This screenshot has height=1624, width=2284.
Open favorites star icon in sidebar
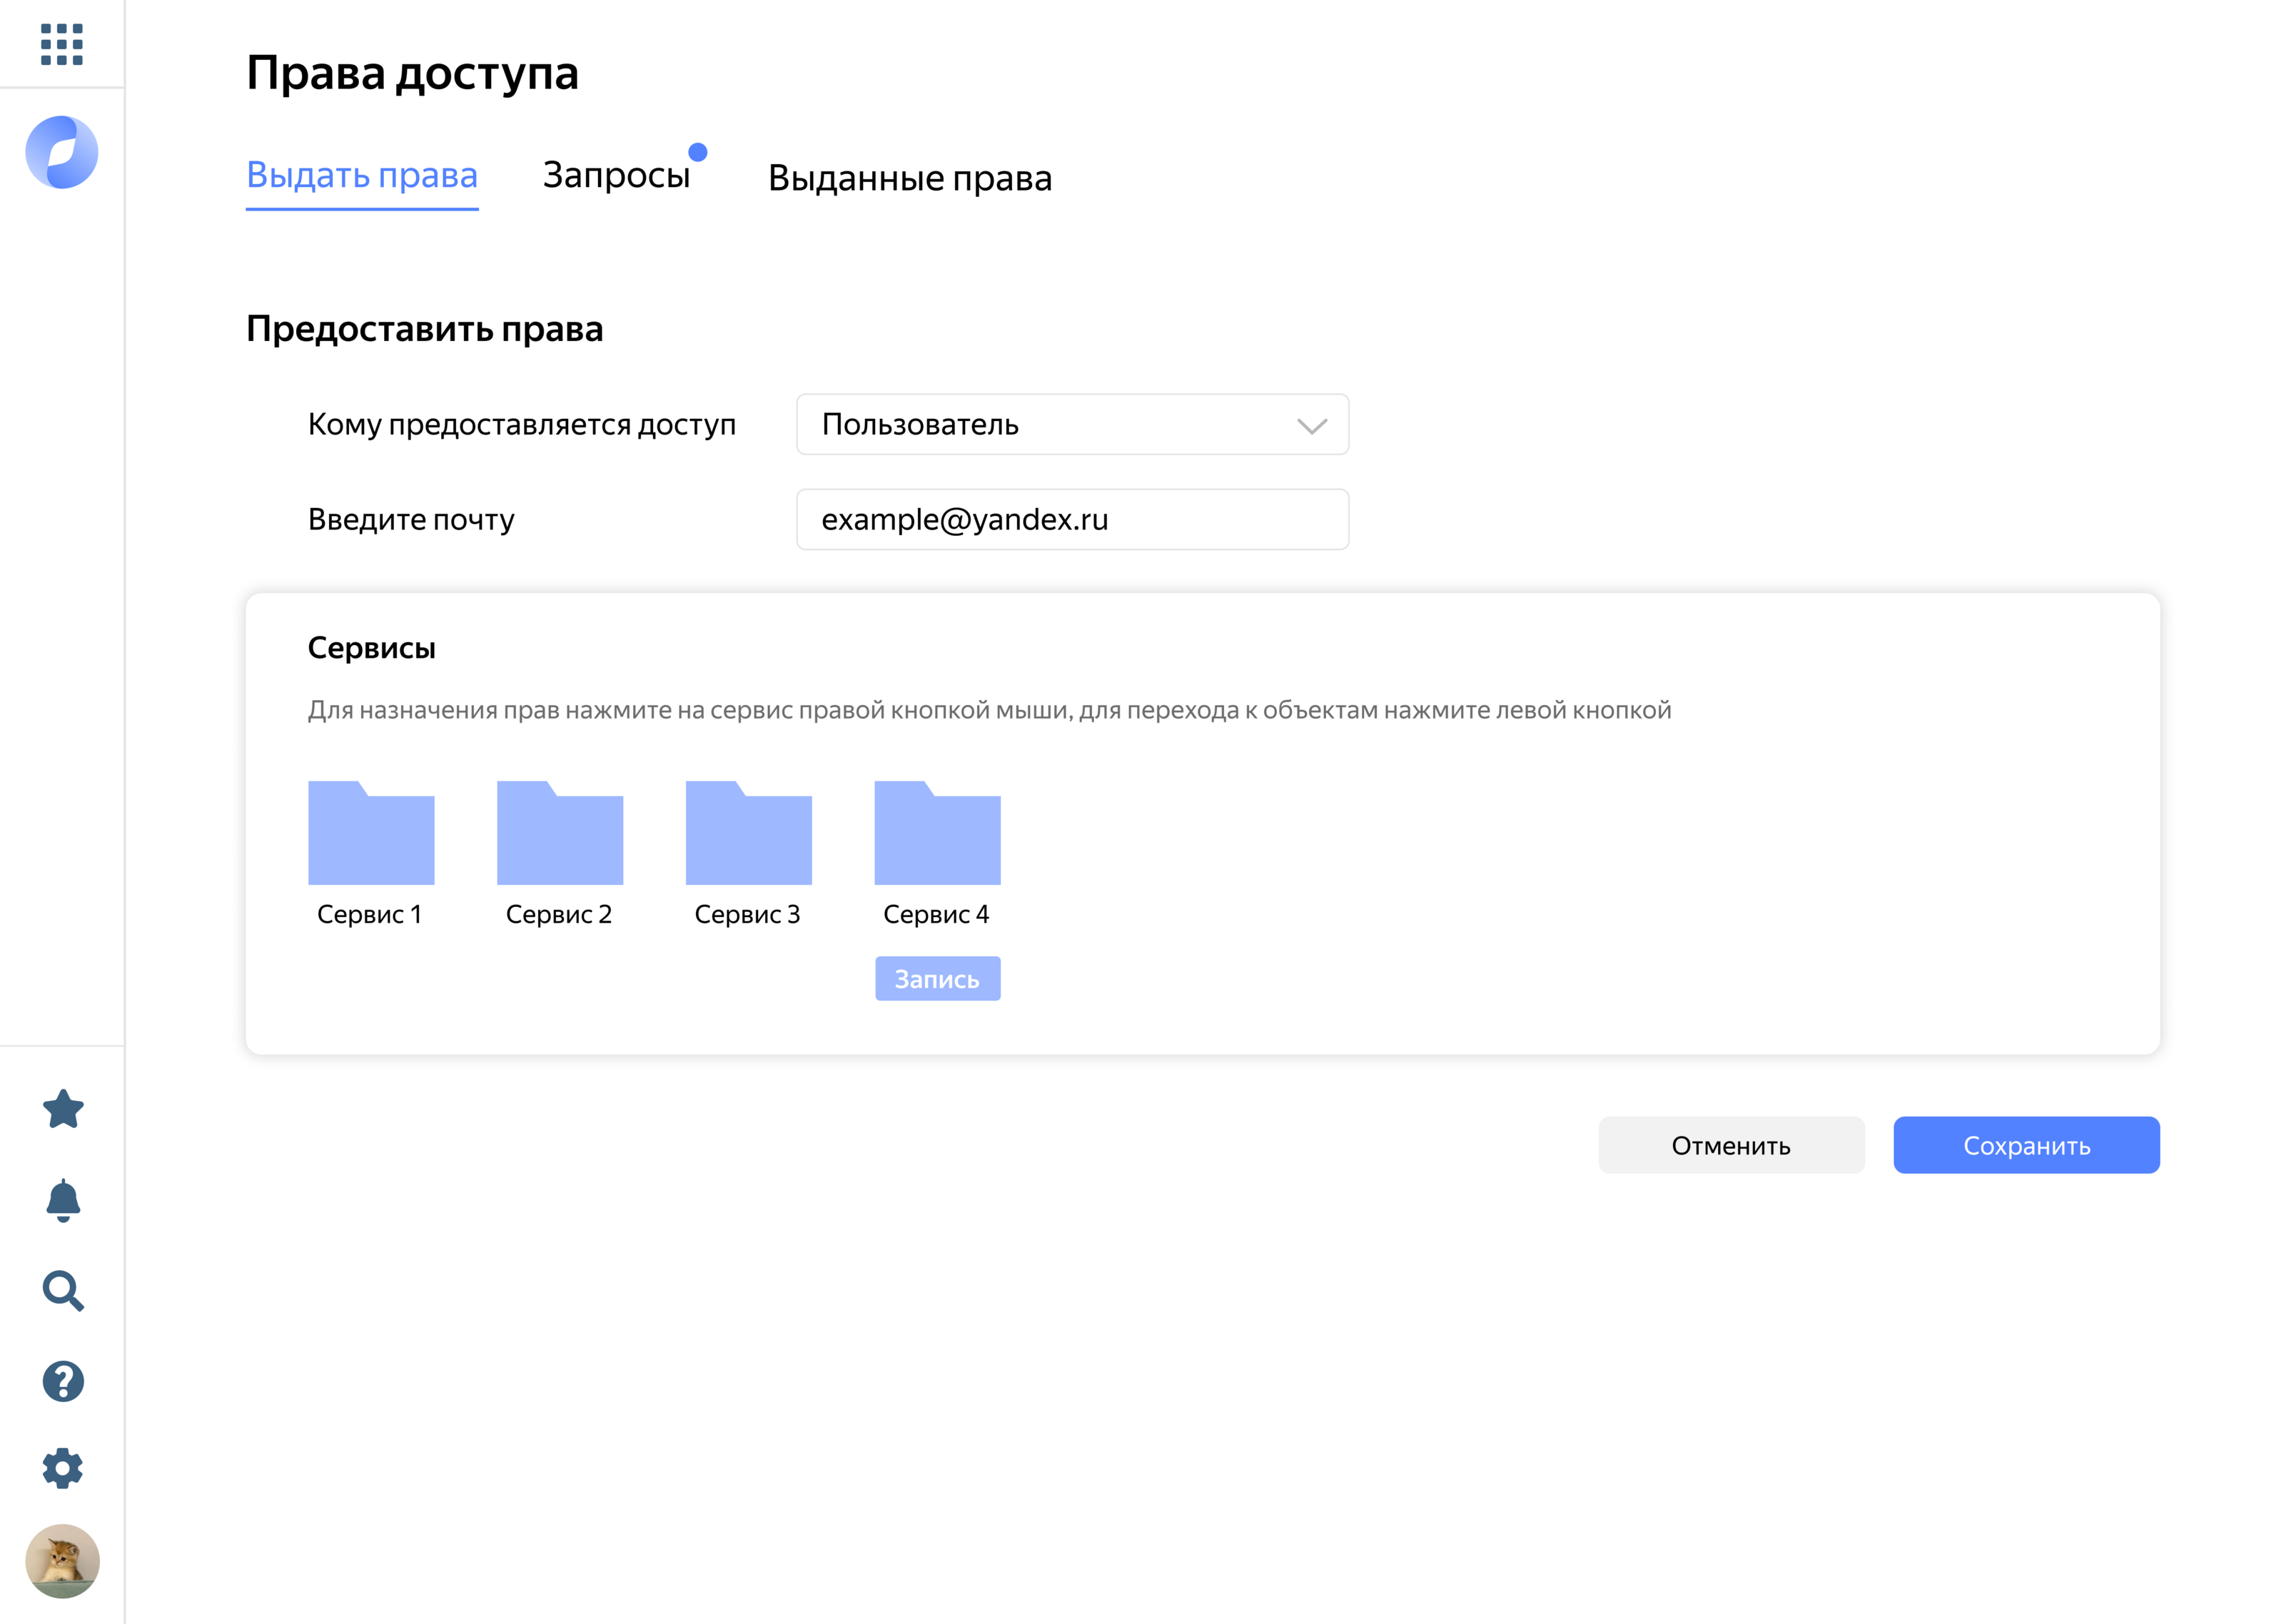(x=63, y=1109)
